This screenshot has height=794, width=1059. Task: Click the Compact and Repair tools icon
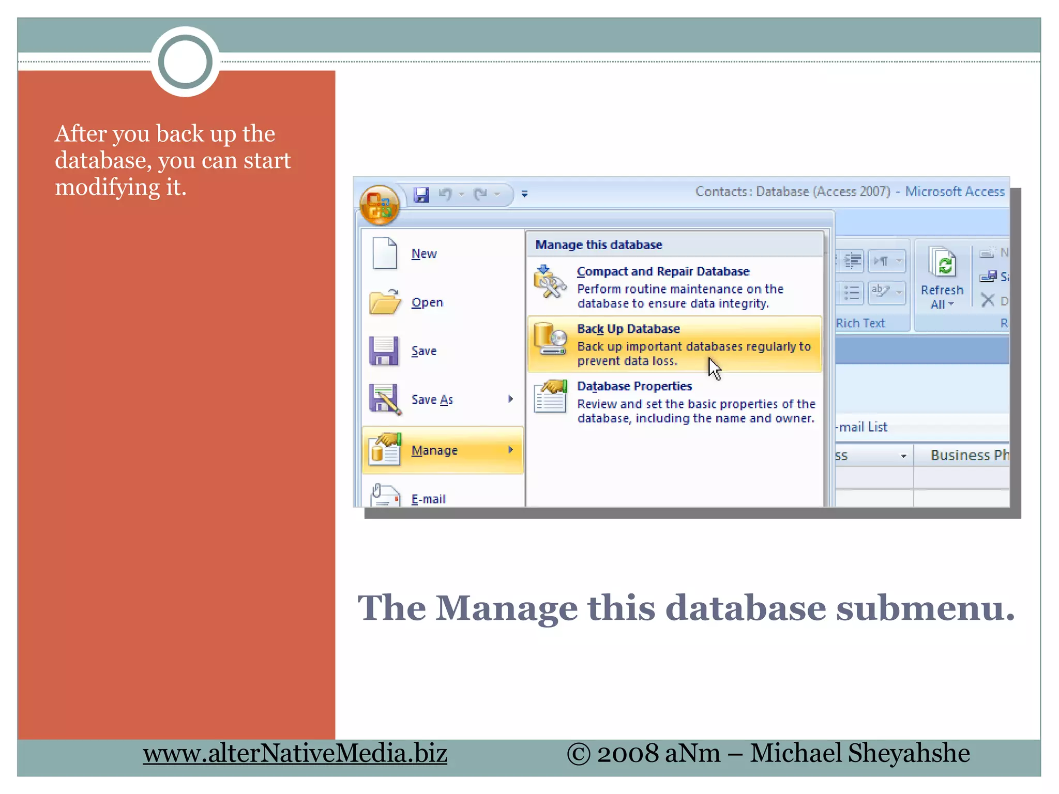pyautogui.click(x=550, y=282)
